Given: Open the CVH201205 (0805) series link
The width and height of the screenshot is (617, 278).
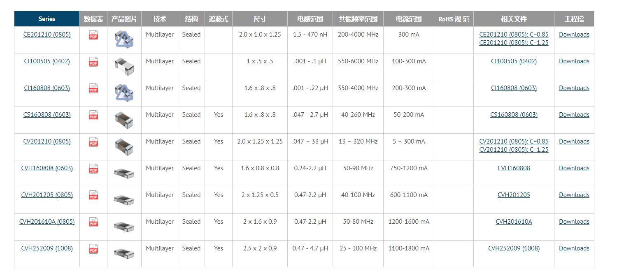Looking at the screenshot, I should (47, 195).
